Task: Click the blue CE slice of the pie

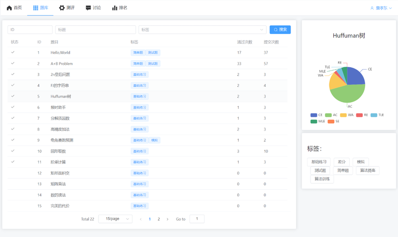Action: 355,76
